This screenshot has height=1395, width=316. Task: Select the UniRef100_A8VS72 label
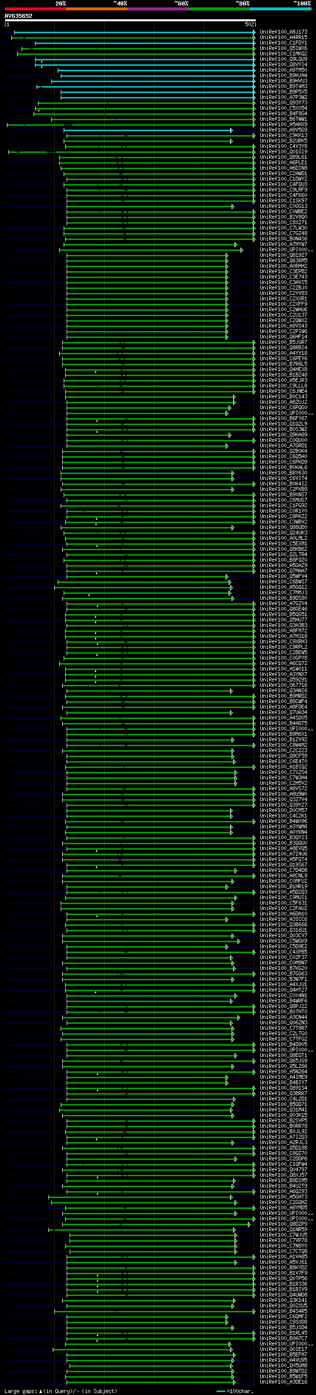pyautogui.click(x=283, y=788)
